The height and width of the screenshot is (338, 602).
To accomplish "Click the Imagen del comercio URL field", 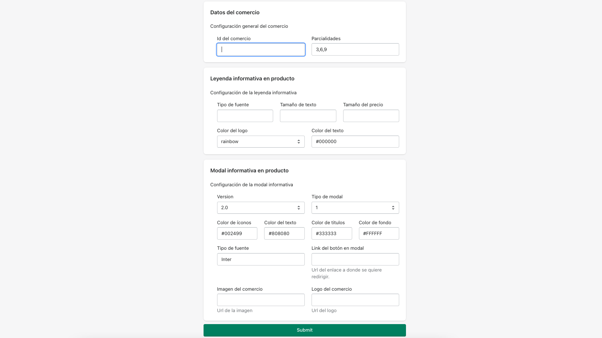I will 261,300.
